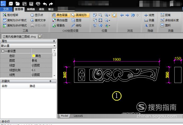Open the 文件 menu
The width and height of the screenshot is (183, 125).
point(6,9)
